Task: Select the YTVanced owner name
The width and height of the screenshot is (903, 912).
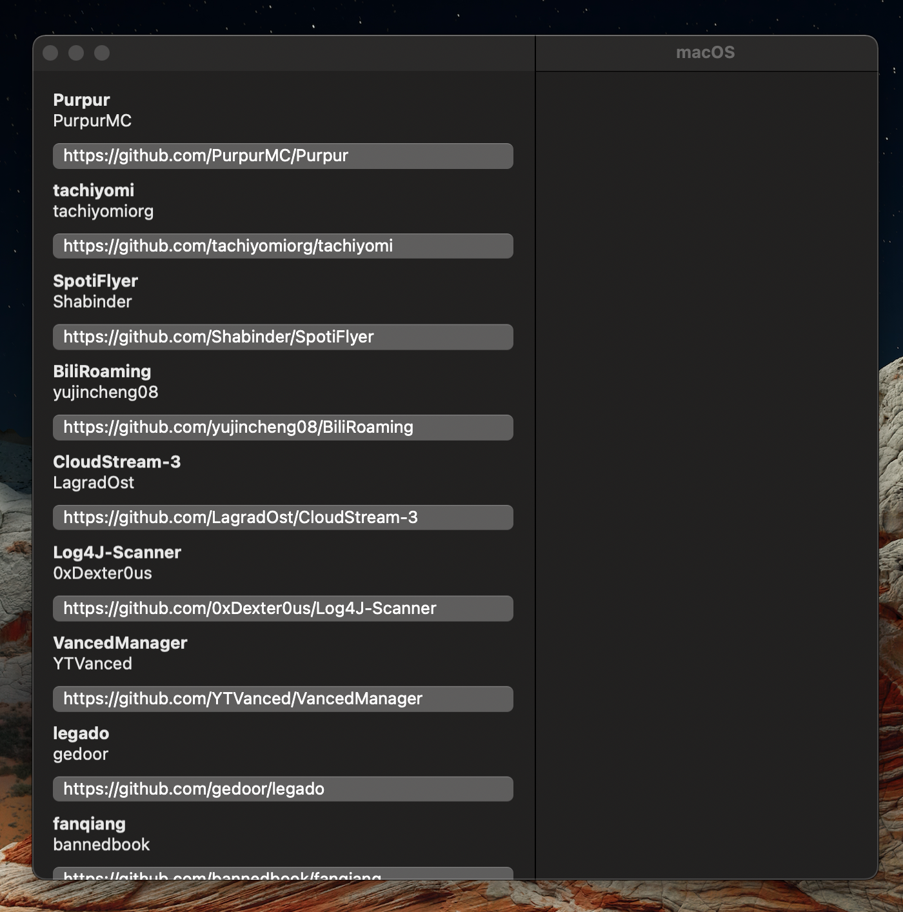Action: [x=92, y=664]
